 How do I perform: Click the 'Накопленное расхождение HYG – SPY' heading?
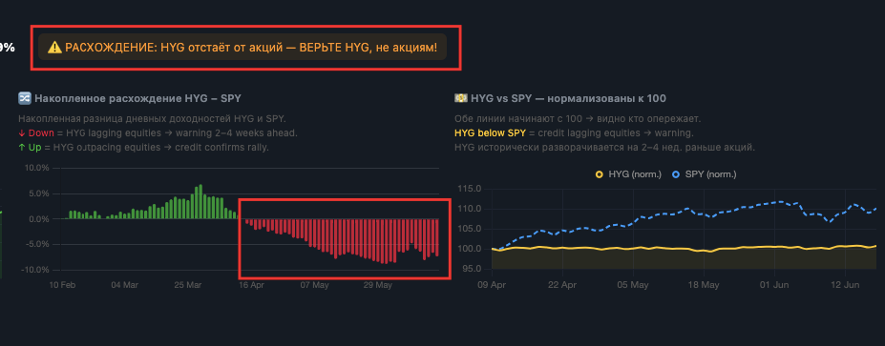[137, 98]
